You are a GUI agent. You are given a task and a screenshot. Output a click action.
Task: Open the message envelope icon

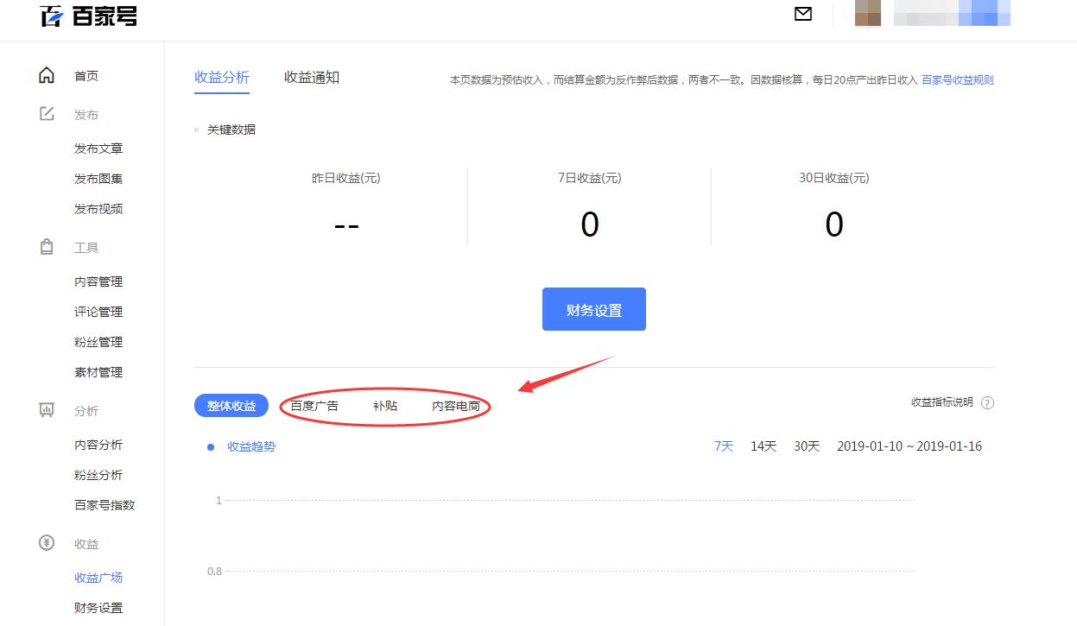(x=802, y=14)
